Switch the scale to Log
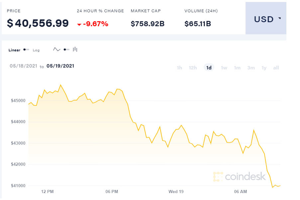The image size is (300, 200). click(36, 50)
